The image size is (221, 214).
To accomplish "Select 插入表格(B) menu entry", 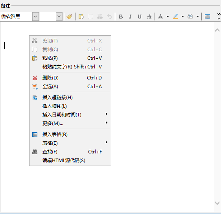I will (x=70, y=135).
